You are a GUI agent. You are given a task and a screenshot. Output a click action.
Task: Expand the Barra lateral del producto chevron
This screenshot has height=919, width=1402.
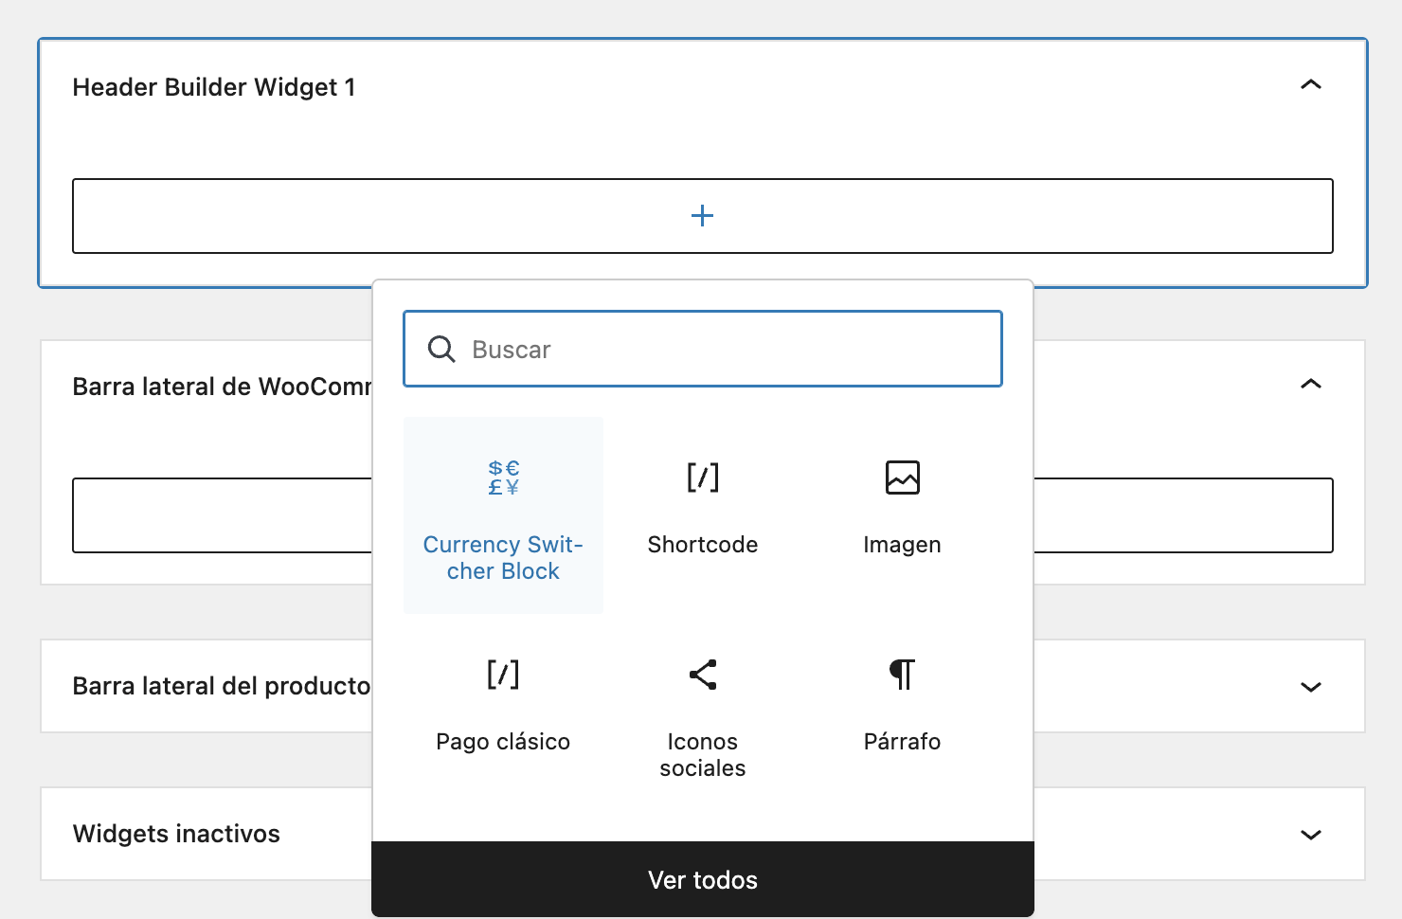click(1311, 687)
